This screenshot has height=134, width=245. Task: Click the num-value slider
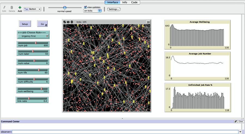tap(33, 62)
